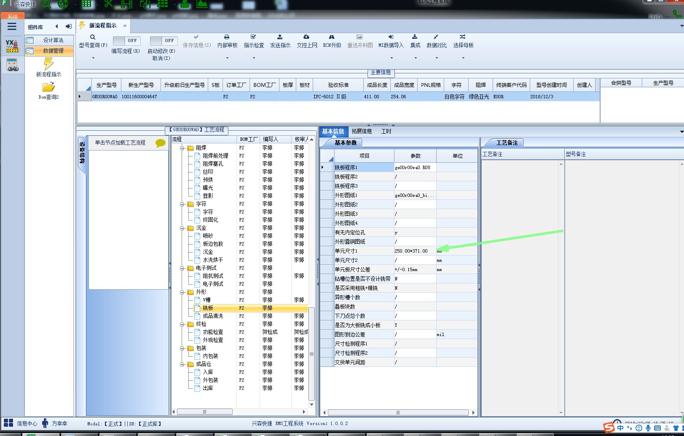Select the 功能检查 process node
684x436 pixels.
click(x=213, y=332)
